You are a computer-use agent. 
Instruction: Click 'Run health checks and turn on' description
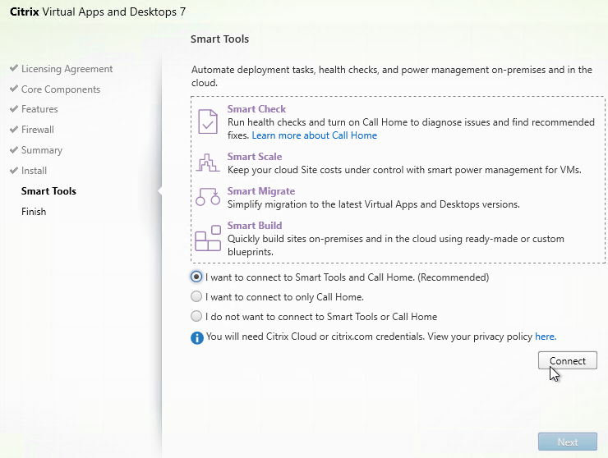coord(411,129)
